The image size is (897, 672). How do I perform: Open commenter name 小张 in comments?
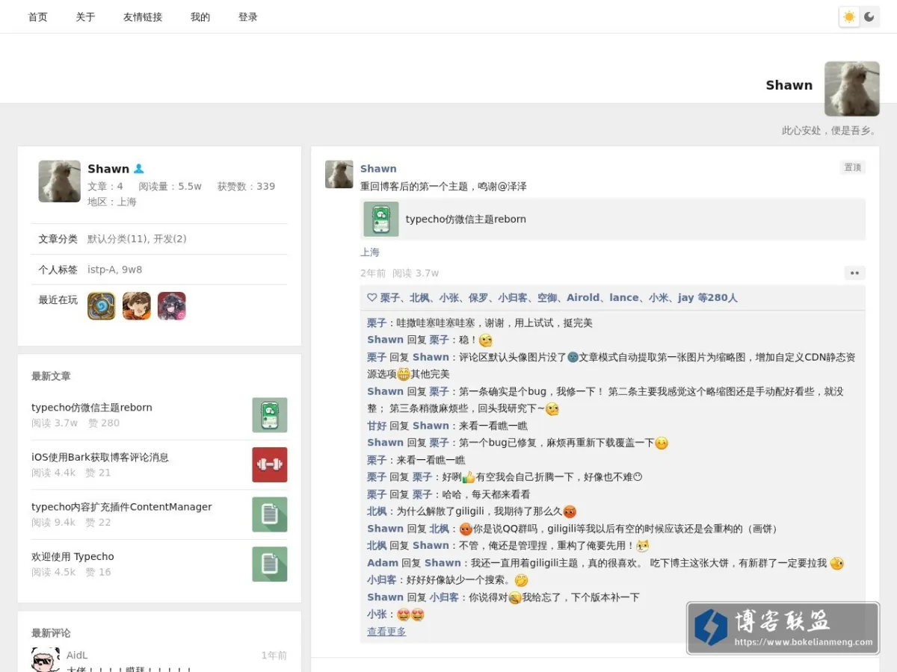point(377,615)
